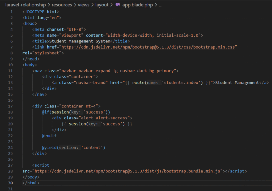The image size is (272, 191).
Task: Open the laravel-relationship breadcrumb folder
Action: click(x=25, y=5)
